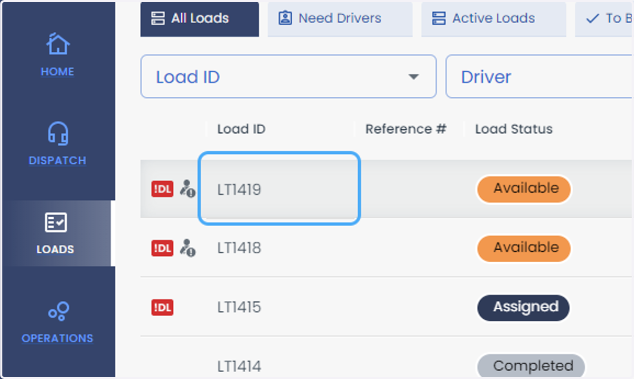The image size is (634, 379).
Task: Click the !DL badge on row LT1415
Action: pos(162,307)
